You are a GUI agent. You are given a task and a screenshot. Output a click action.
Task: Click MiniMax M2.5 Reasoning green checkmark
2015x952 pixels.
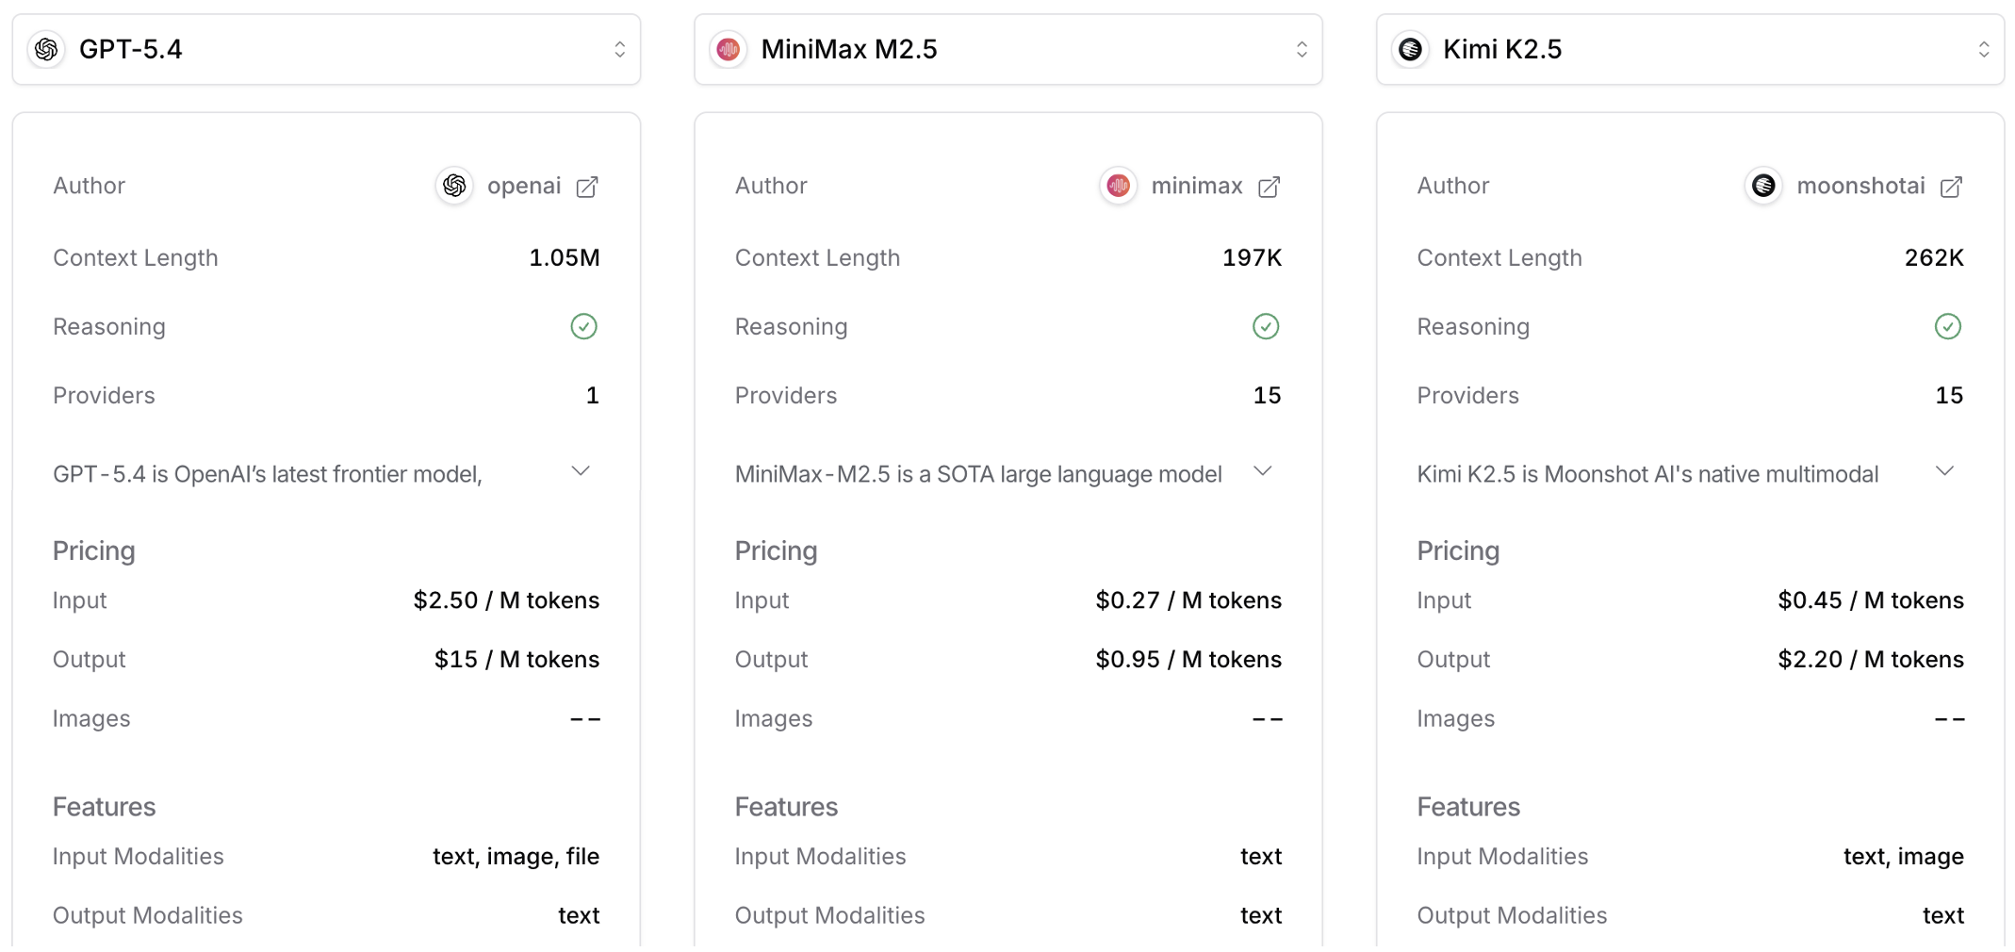click(1265, 326)
